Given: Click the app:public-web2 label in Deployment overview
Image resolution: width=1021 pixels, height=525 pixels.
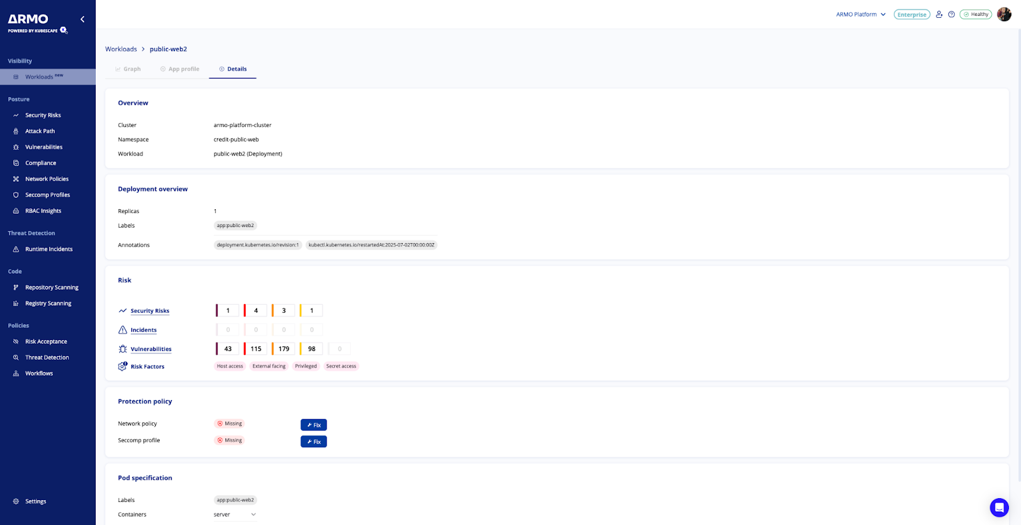Looking at the screenshot, I should (x=235, y=226).
